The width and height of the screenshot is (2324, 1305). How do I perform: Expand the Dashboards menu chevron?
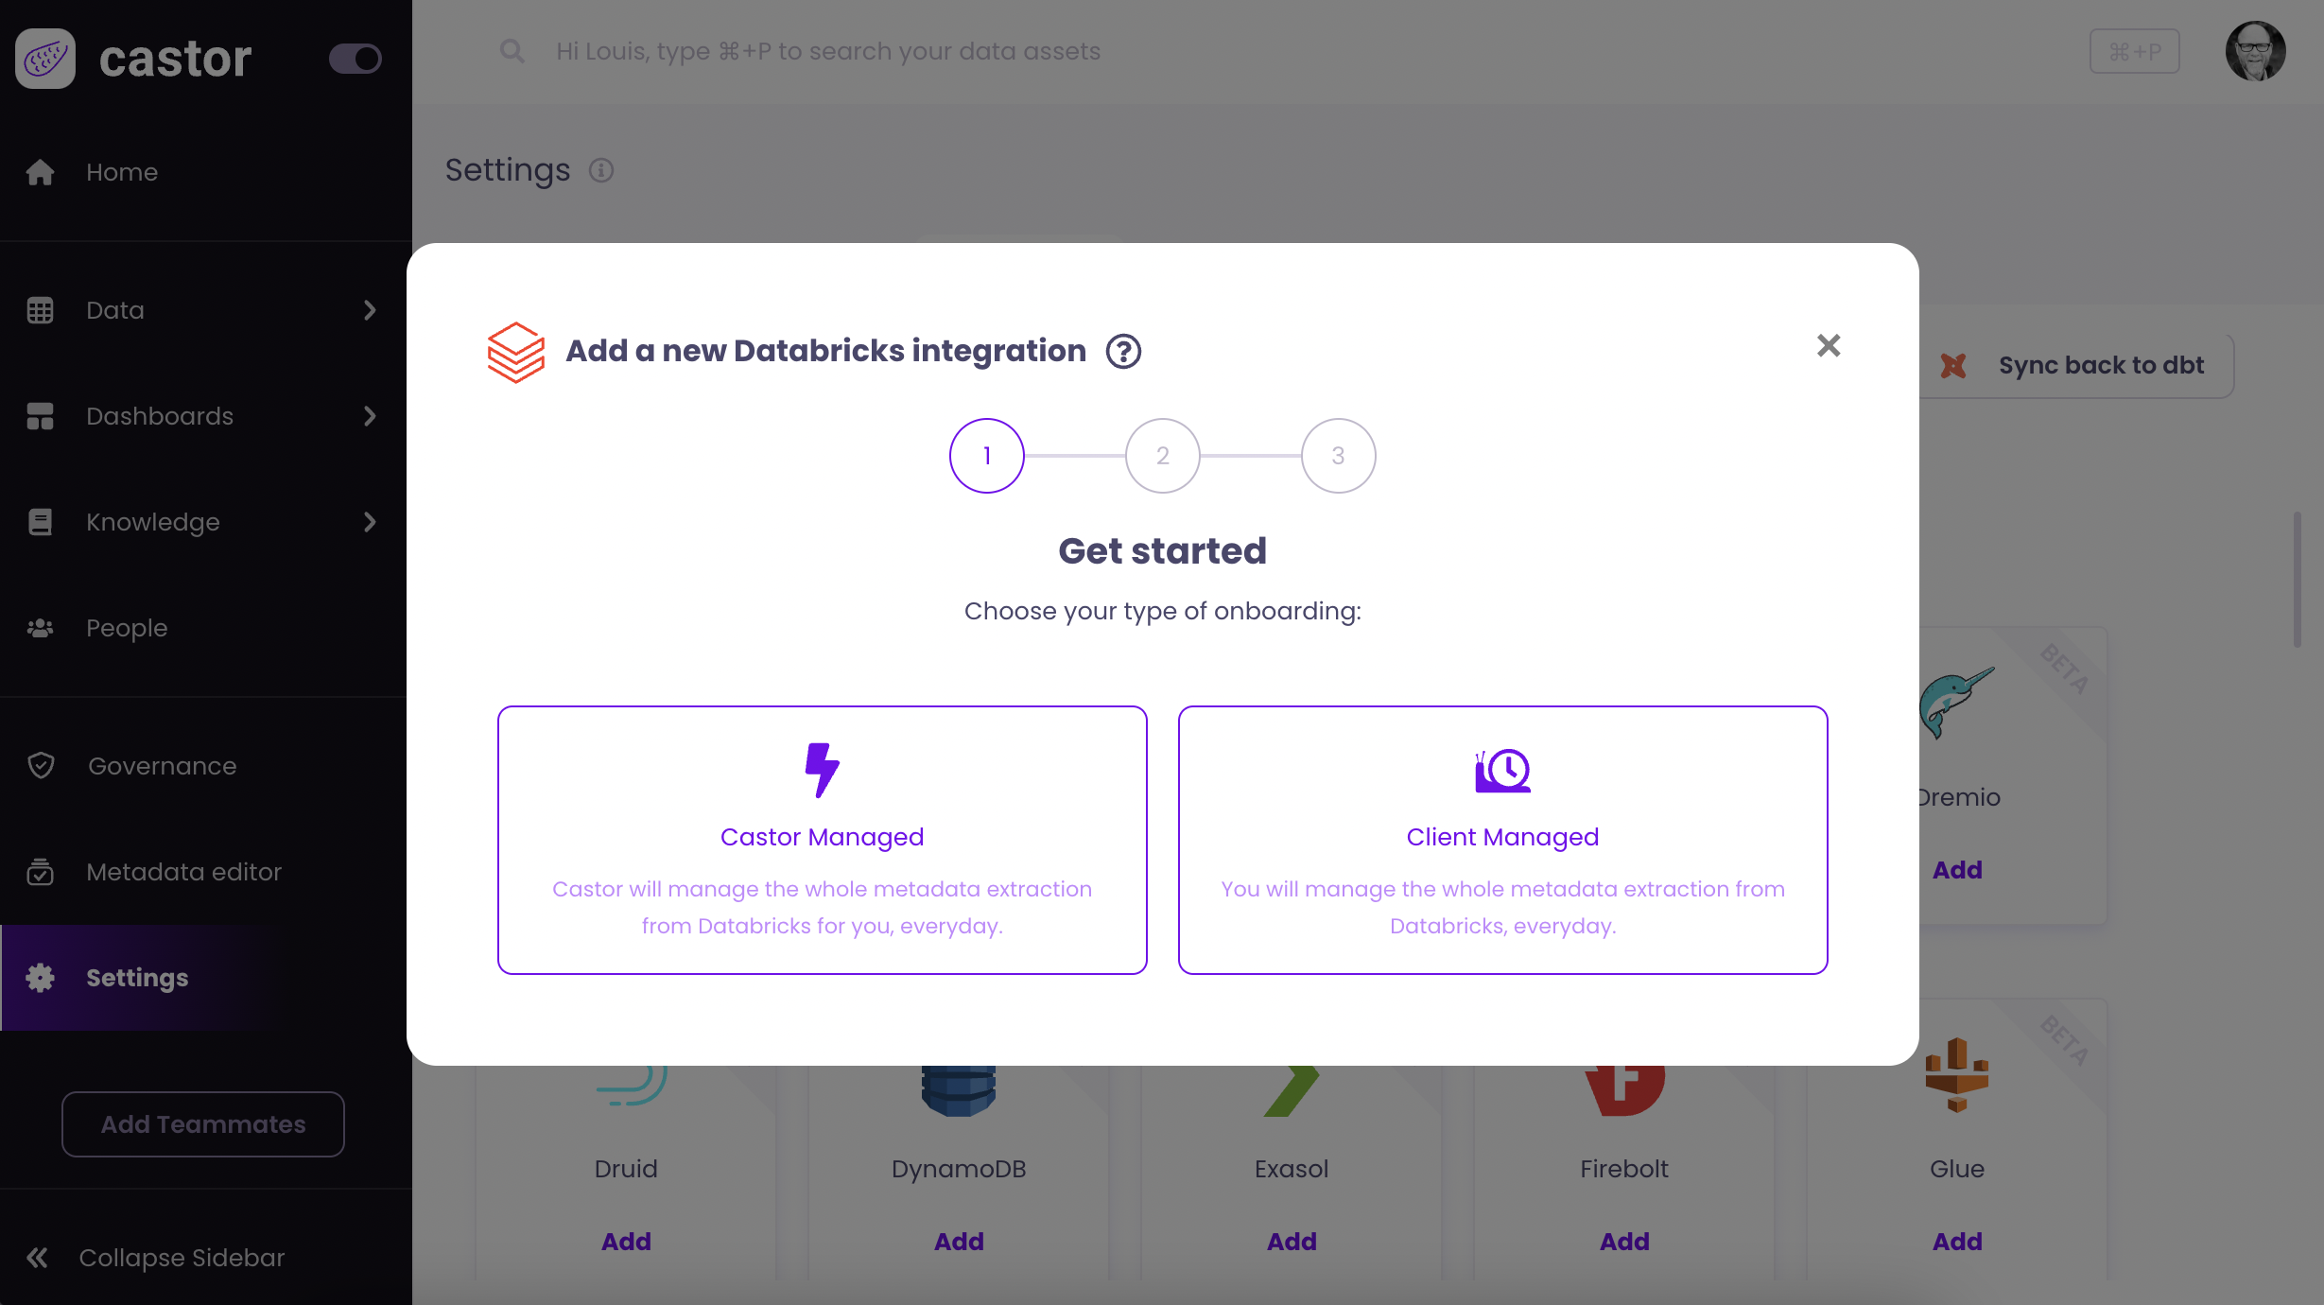[370, 416]
